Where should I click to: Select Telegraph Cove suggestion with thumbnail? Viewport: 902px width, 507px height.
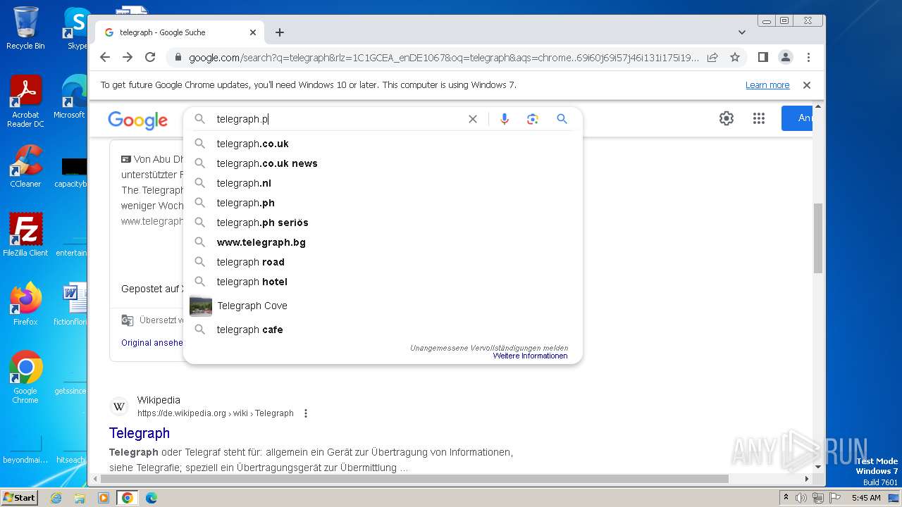point(383,306)
